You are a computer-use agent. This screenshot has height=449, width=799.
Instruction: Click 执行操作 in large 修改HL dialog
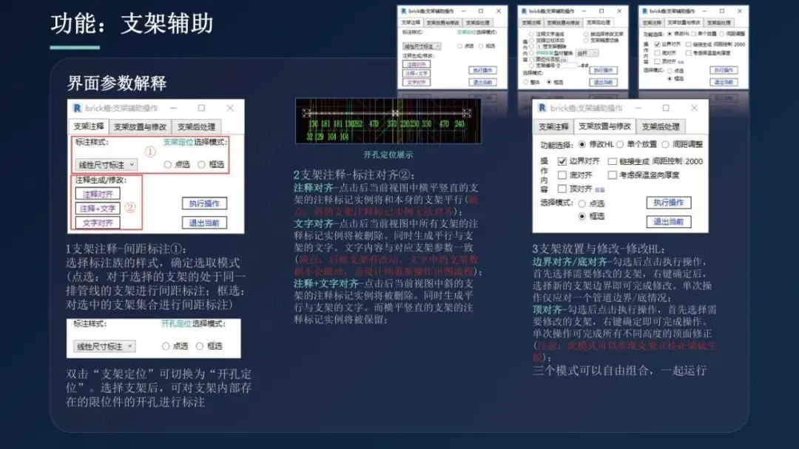(669, 203)
